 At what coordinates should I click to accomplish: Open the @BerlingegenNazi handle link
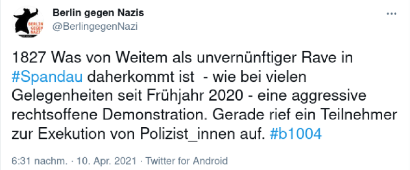click(x=95, y=27)
